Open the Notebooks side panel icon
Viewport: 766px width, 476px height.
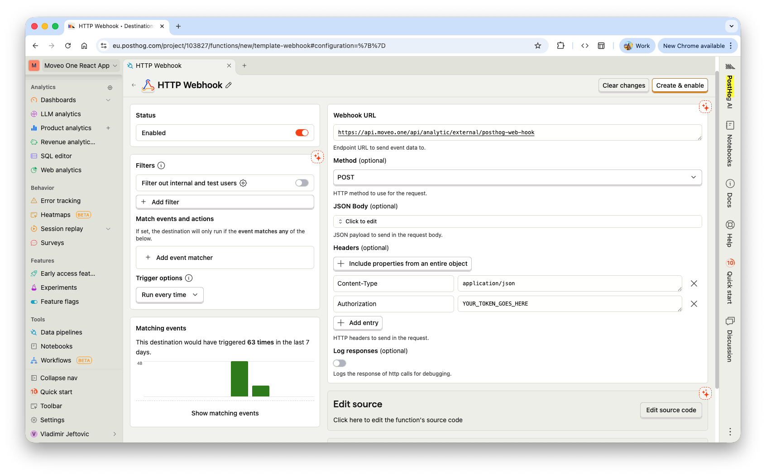(x=730, y=125)
